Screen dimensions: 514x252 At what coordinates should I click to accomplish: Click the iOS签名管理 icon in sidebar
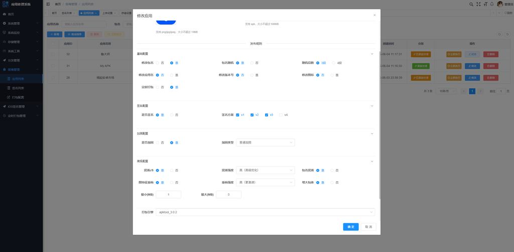point(4,106)
